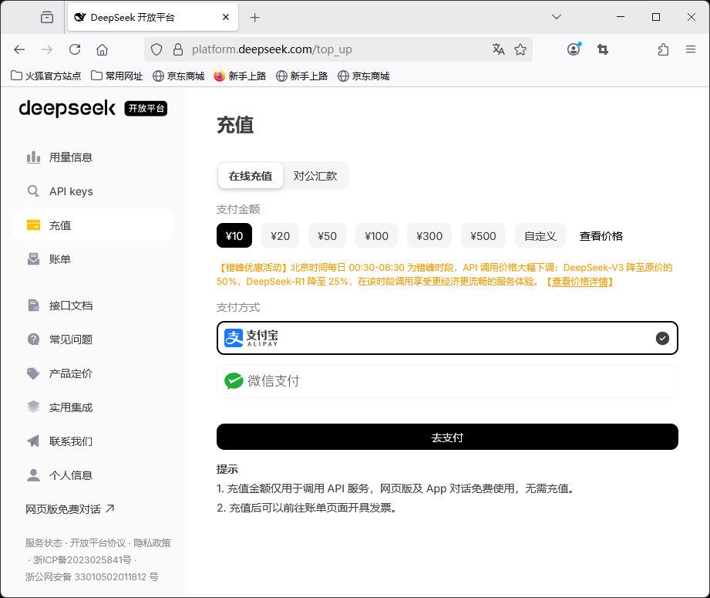Select 支付宝 Alipay as payment method

(447, 338)
